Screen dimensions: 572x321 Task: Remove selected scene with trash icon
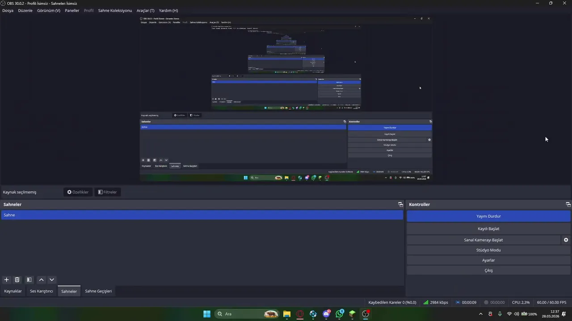coord(17,280)
